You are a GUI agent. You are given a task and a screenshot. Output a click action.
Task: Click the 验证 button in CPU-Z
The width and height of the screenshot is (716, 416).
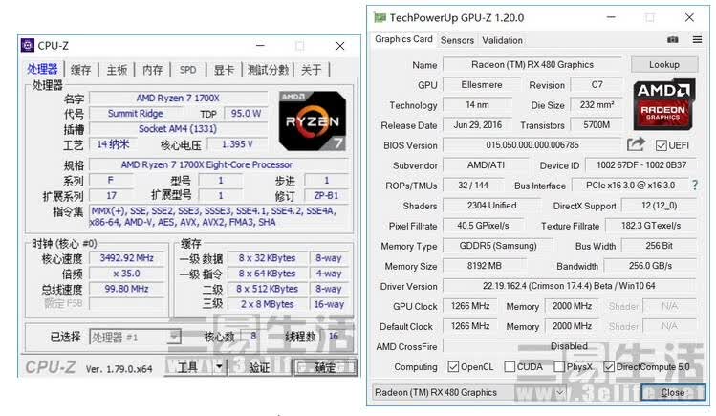pyautogui.click(x=259, y=367)
